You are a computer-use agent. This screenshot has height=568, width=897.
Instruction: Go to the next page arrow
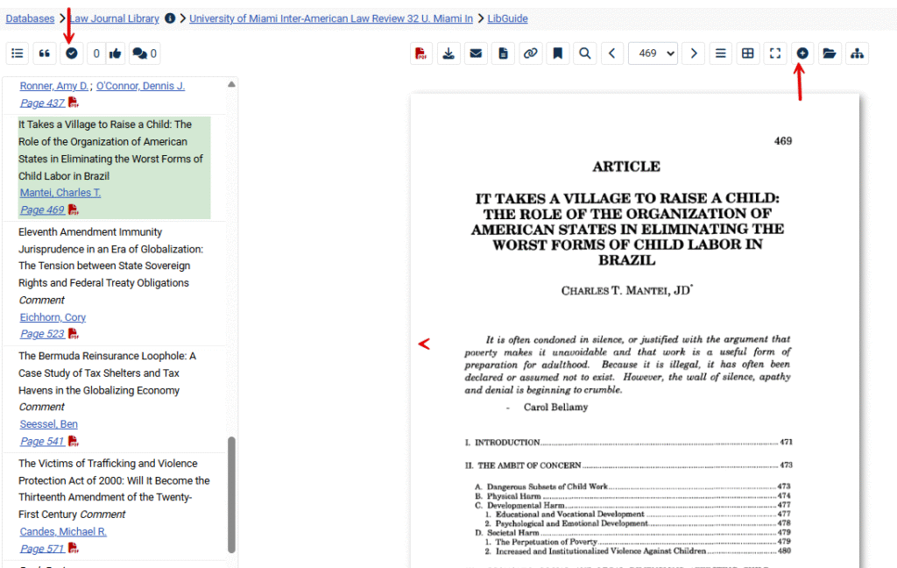[x=694, y=53]
